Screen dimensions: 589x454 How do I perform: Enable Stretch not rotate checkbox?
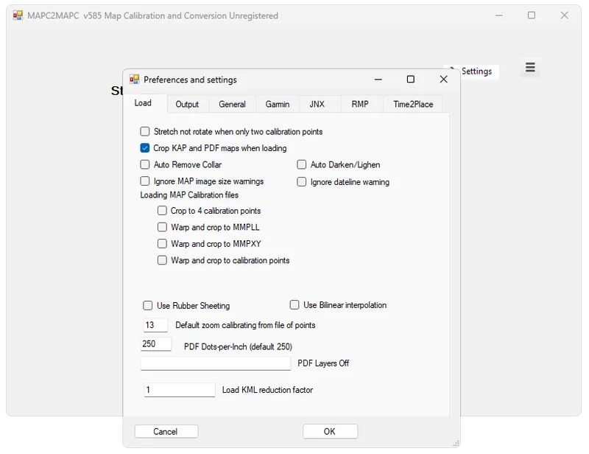point(144,132)
